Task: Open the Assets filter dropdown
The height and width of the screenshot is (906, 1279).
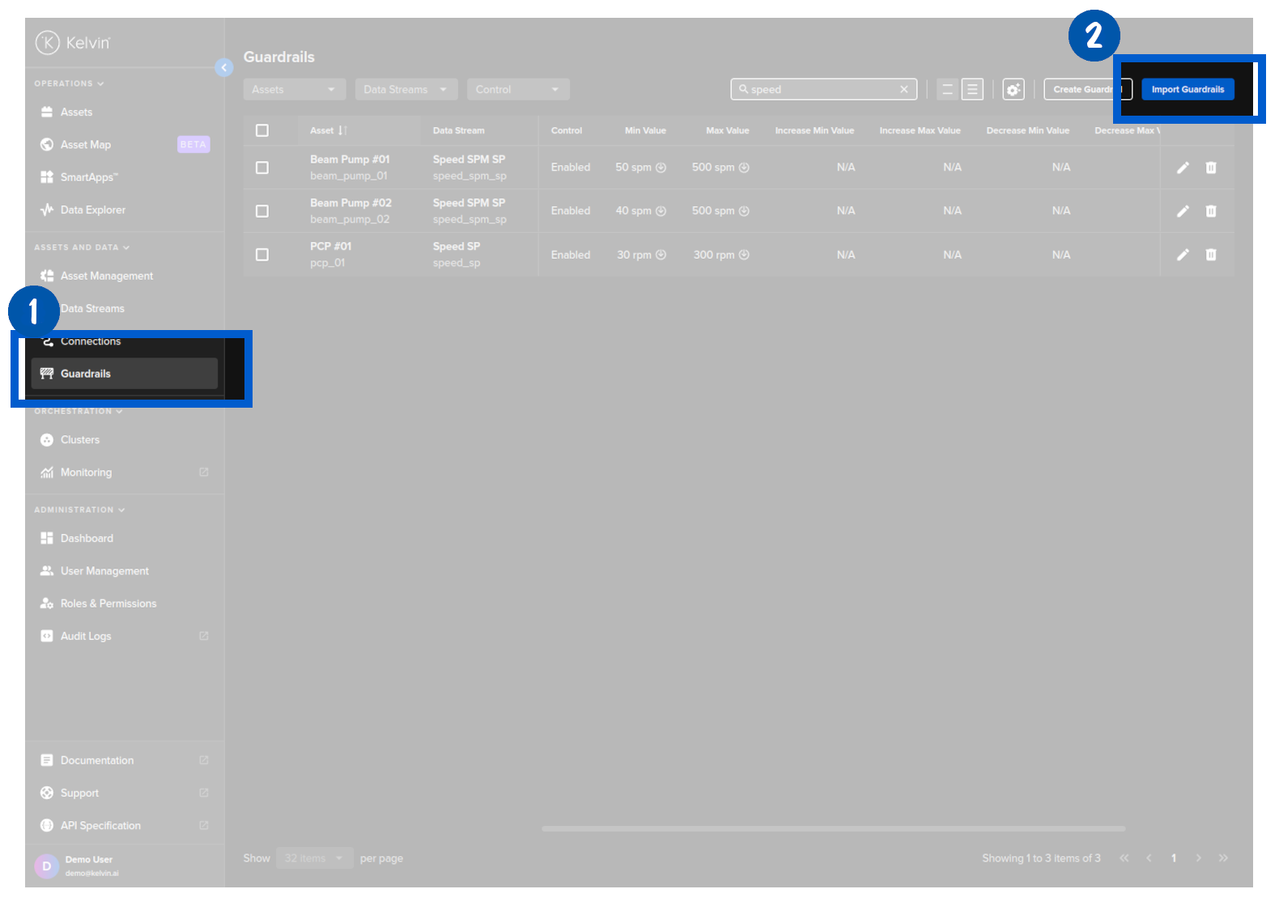Action: coord(294,90)
